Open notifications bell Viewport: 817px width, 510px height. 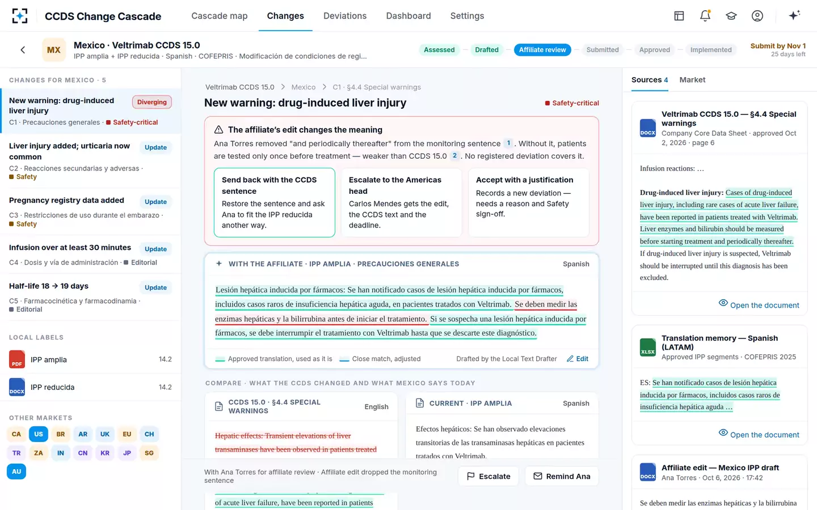(x=705, y=16)
